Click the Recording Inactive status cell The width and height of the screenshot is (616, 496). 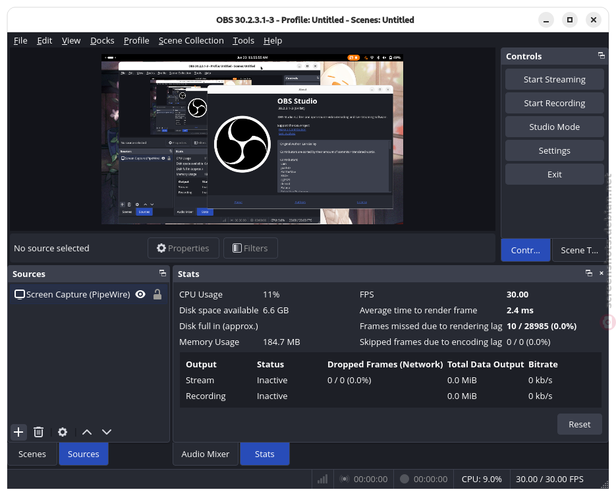[x=272, y=396]
